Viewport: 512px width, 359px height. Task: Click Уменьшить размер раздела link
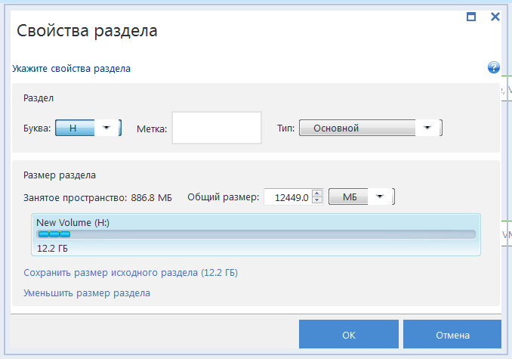[x=87, y=292]
